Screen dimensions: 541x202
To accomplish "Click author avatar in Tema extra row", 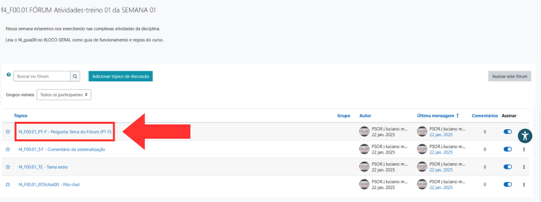I will [x=364, y=167].
